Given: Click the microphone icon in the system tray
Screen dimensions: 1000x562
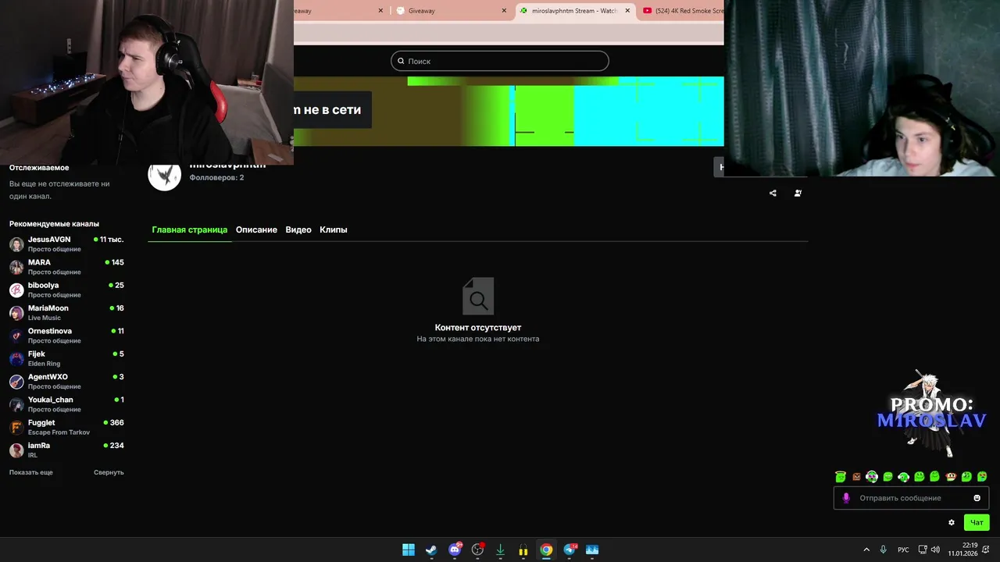Looking at the screenshot, I should point(884,550).
